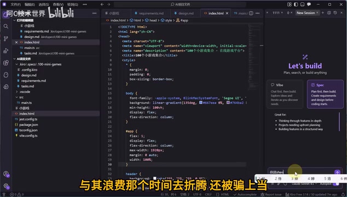Screen dimensions: 347x197
Task: Switch to the main.ts editor tab
Action: click(241, 13)
